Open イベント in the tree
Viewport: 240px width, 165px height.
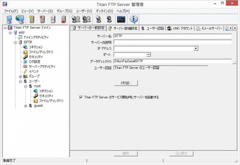(x=34, y=71)
